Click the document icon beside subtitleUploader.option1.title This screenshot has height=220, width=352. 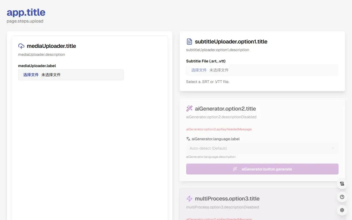(x=189, y=42)
